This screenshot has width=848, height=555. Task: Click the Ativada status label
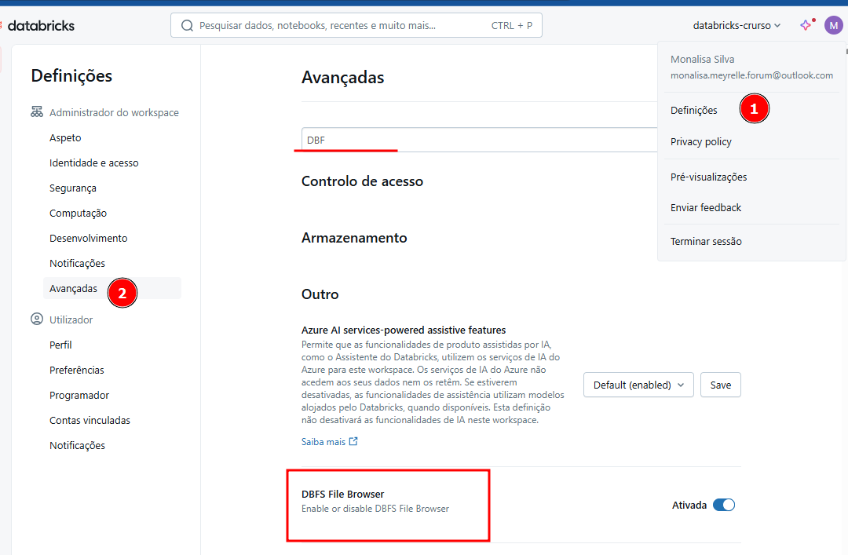coord(689,505)
